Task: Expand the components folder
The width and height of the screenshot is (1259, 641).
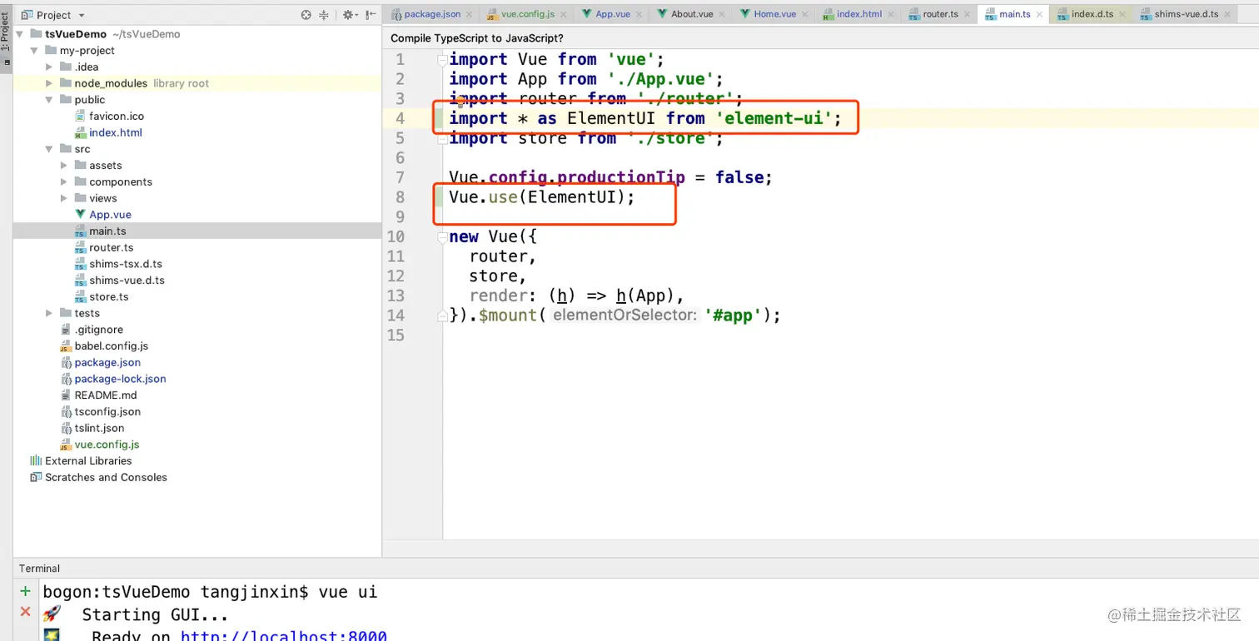Action: [x=64, y=181]
